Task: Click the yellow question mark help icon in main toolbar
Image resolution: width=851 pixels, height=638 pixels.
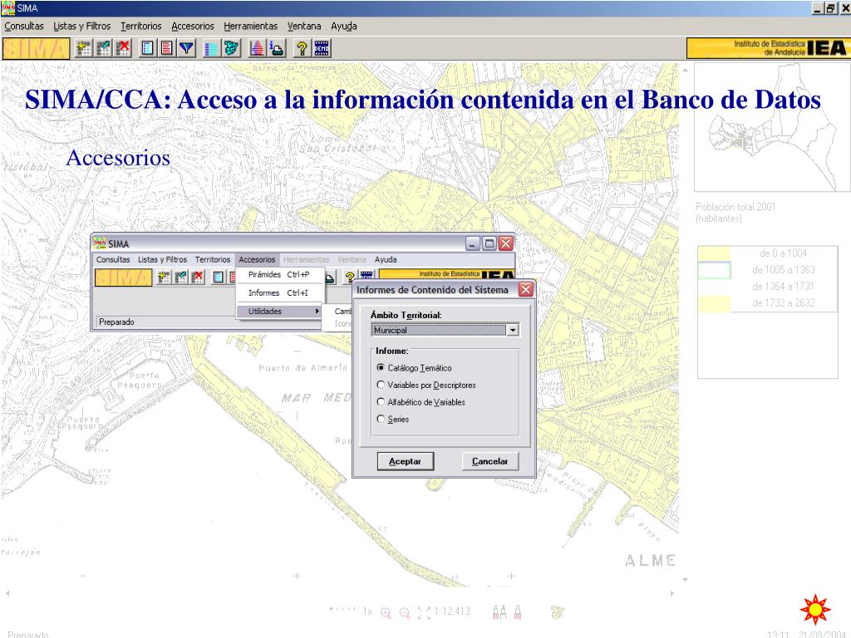Action: pos(302,48)
